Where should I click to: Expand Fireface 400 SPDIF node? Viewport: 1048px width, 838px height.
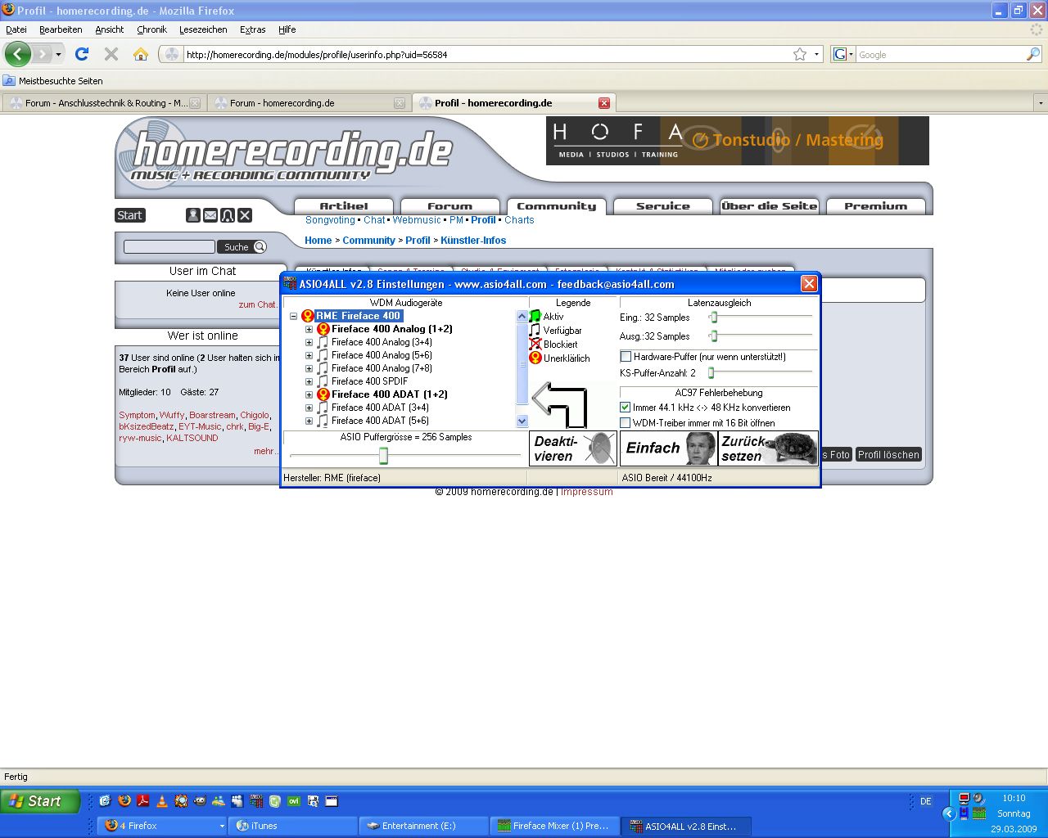(309, 381)
